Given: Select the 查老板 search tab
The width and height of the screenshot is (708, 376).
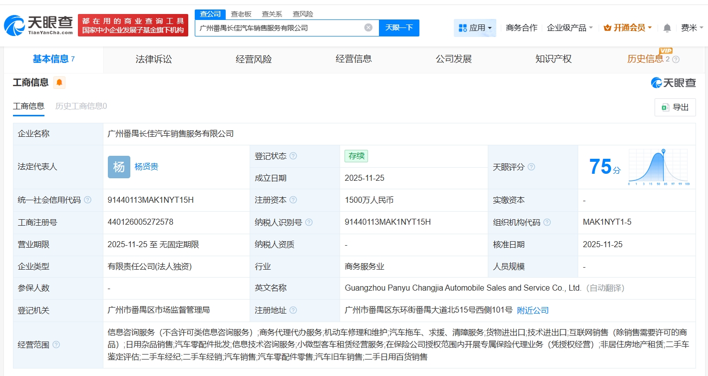Looking at the screenshot, I should coord(241,14).
